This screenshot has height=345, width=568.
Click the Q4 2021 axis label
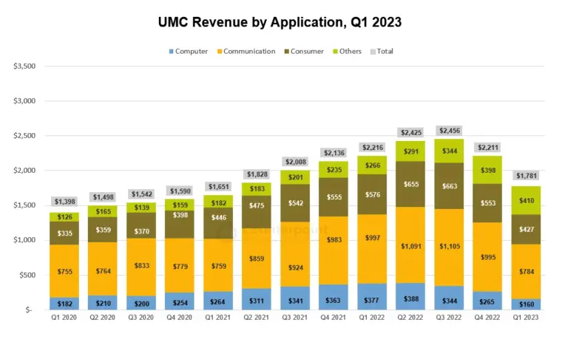(x=333, y=318)
